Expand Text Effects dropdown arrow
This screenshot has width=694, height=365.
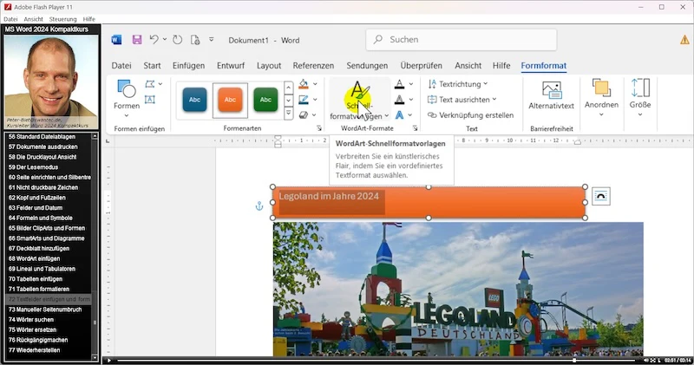(409, 115)
